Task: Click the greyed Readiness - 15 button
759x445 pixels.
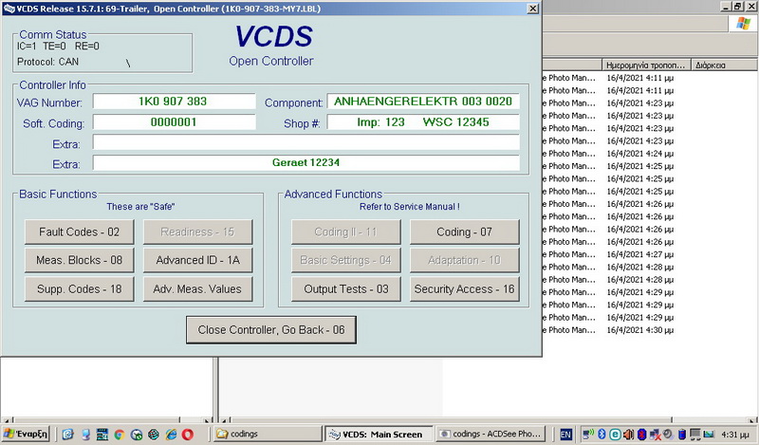Action: tap(197, 232)
